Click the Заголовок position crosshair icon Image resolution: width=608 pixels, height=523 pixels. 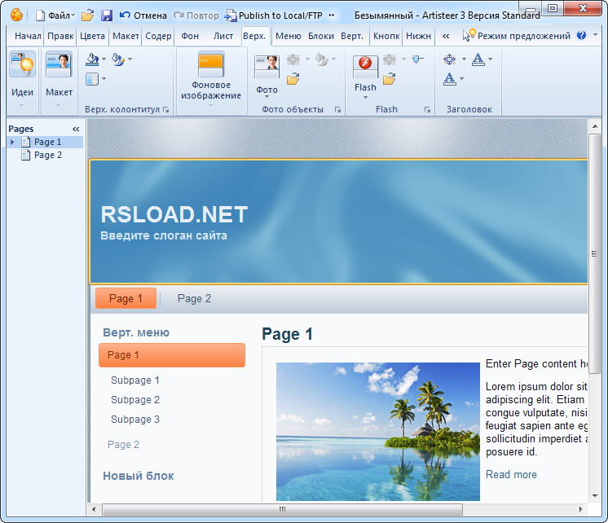[x=449, y=59]
